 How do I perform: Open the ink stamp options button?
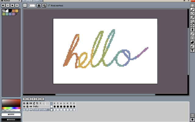39,5
